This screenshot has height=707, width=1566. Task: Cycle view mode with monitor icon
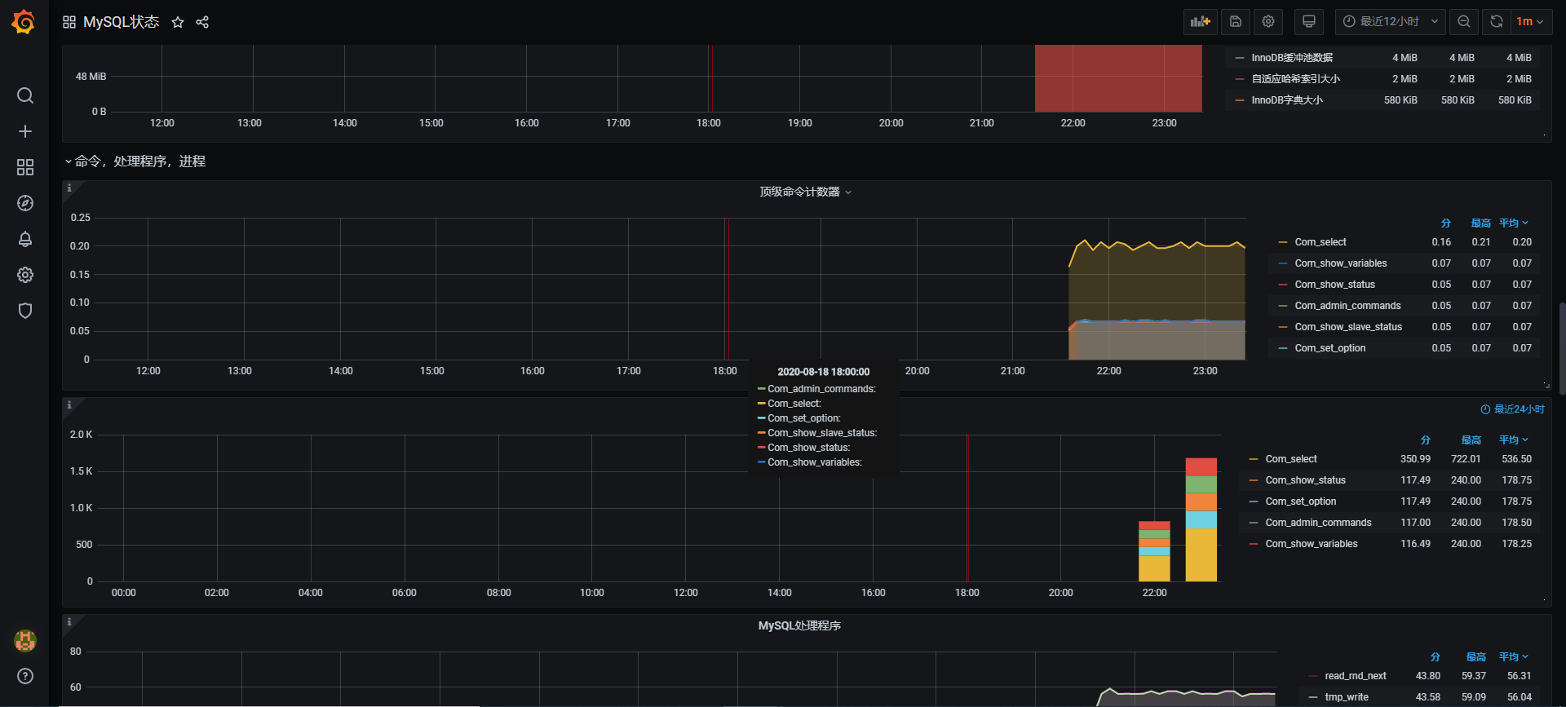(1309, 22)
